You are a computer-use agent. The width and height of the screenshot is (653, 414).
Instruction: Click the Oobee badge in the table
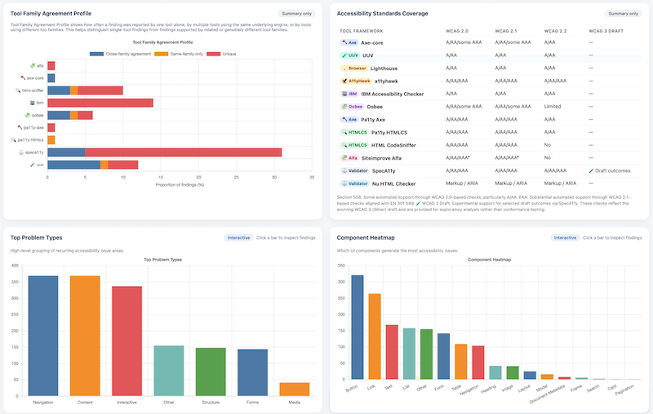pos(352,107)
